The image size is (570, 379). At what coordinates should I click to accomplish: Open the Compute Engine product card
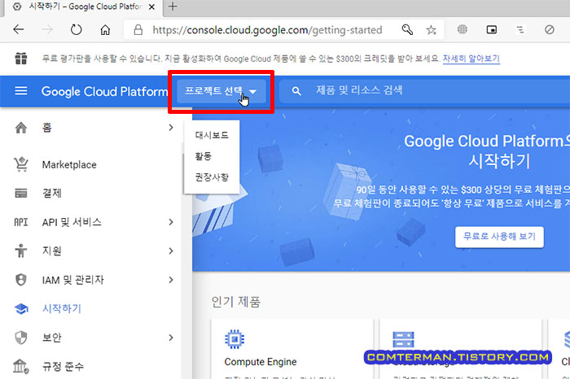pos(292,349)
